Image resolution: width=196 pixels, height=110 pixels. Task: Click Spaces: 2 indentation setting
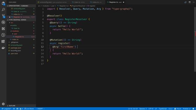coord(143,109)
